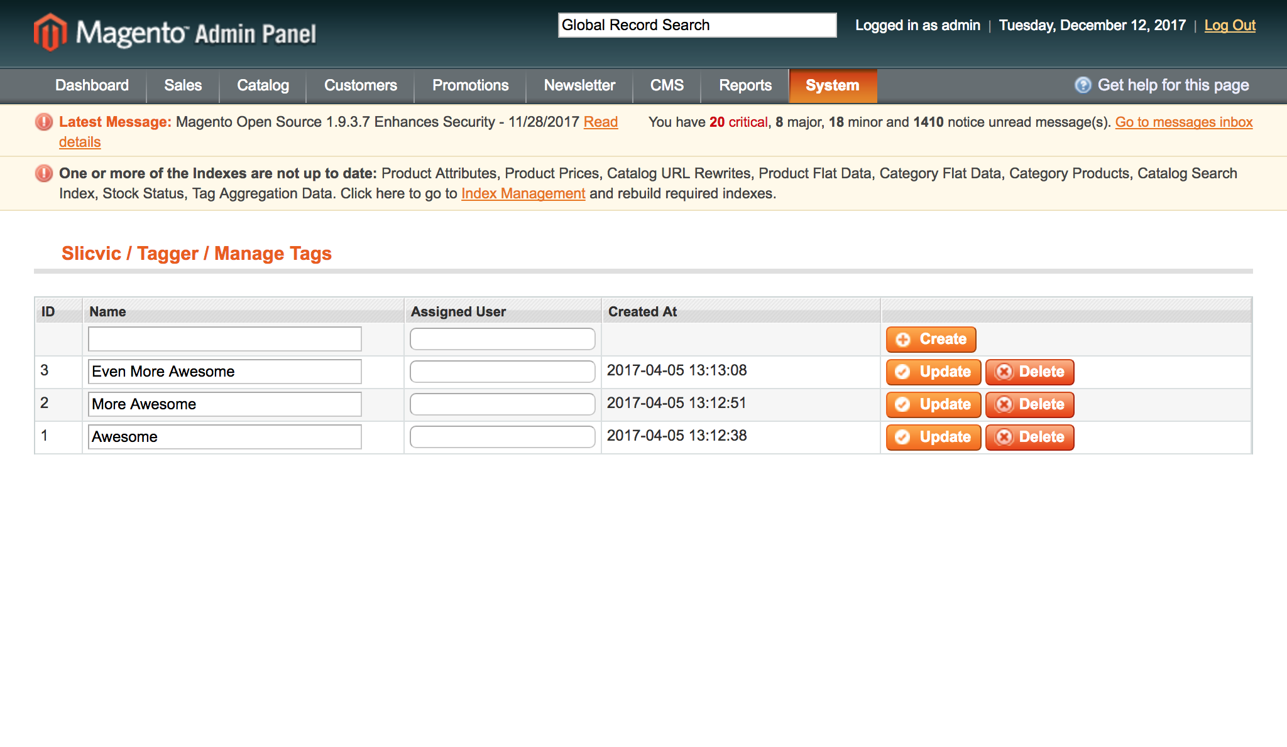This screenshot has width=1287, height=747.
Task: Click the Log Out link
Action: pos(1229,26)
